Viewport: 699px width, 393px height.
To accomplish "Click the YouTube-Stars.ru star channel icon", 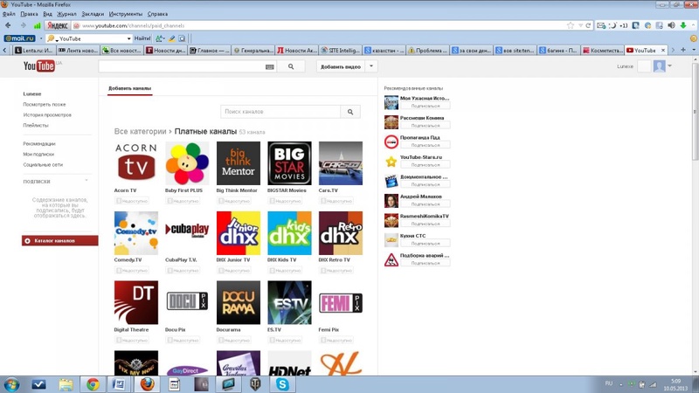I will pos(391,162).
